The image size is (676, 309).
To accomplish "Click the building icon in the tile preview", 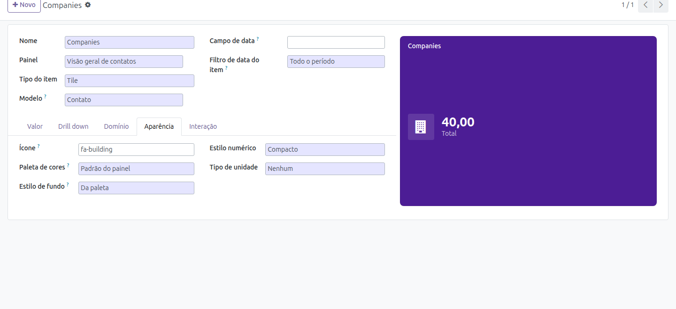I will click(421, 127).
